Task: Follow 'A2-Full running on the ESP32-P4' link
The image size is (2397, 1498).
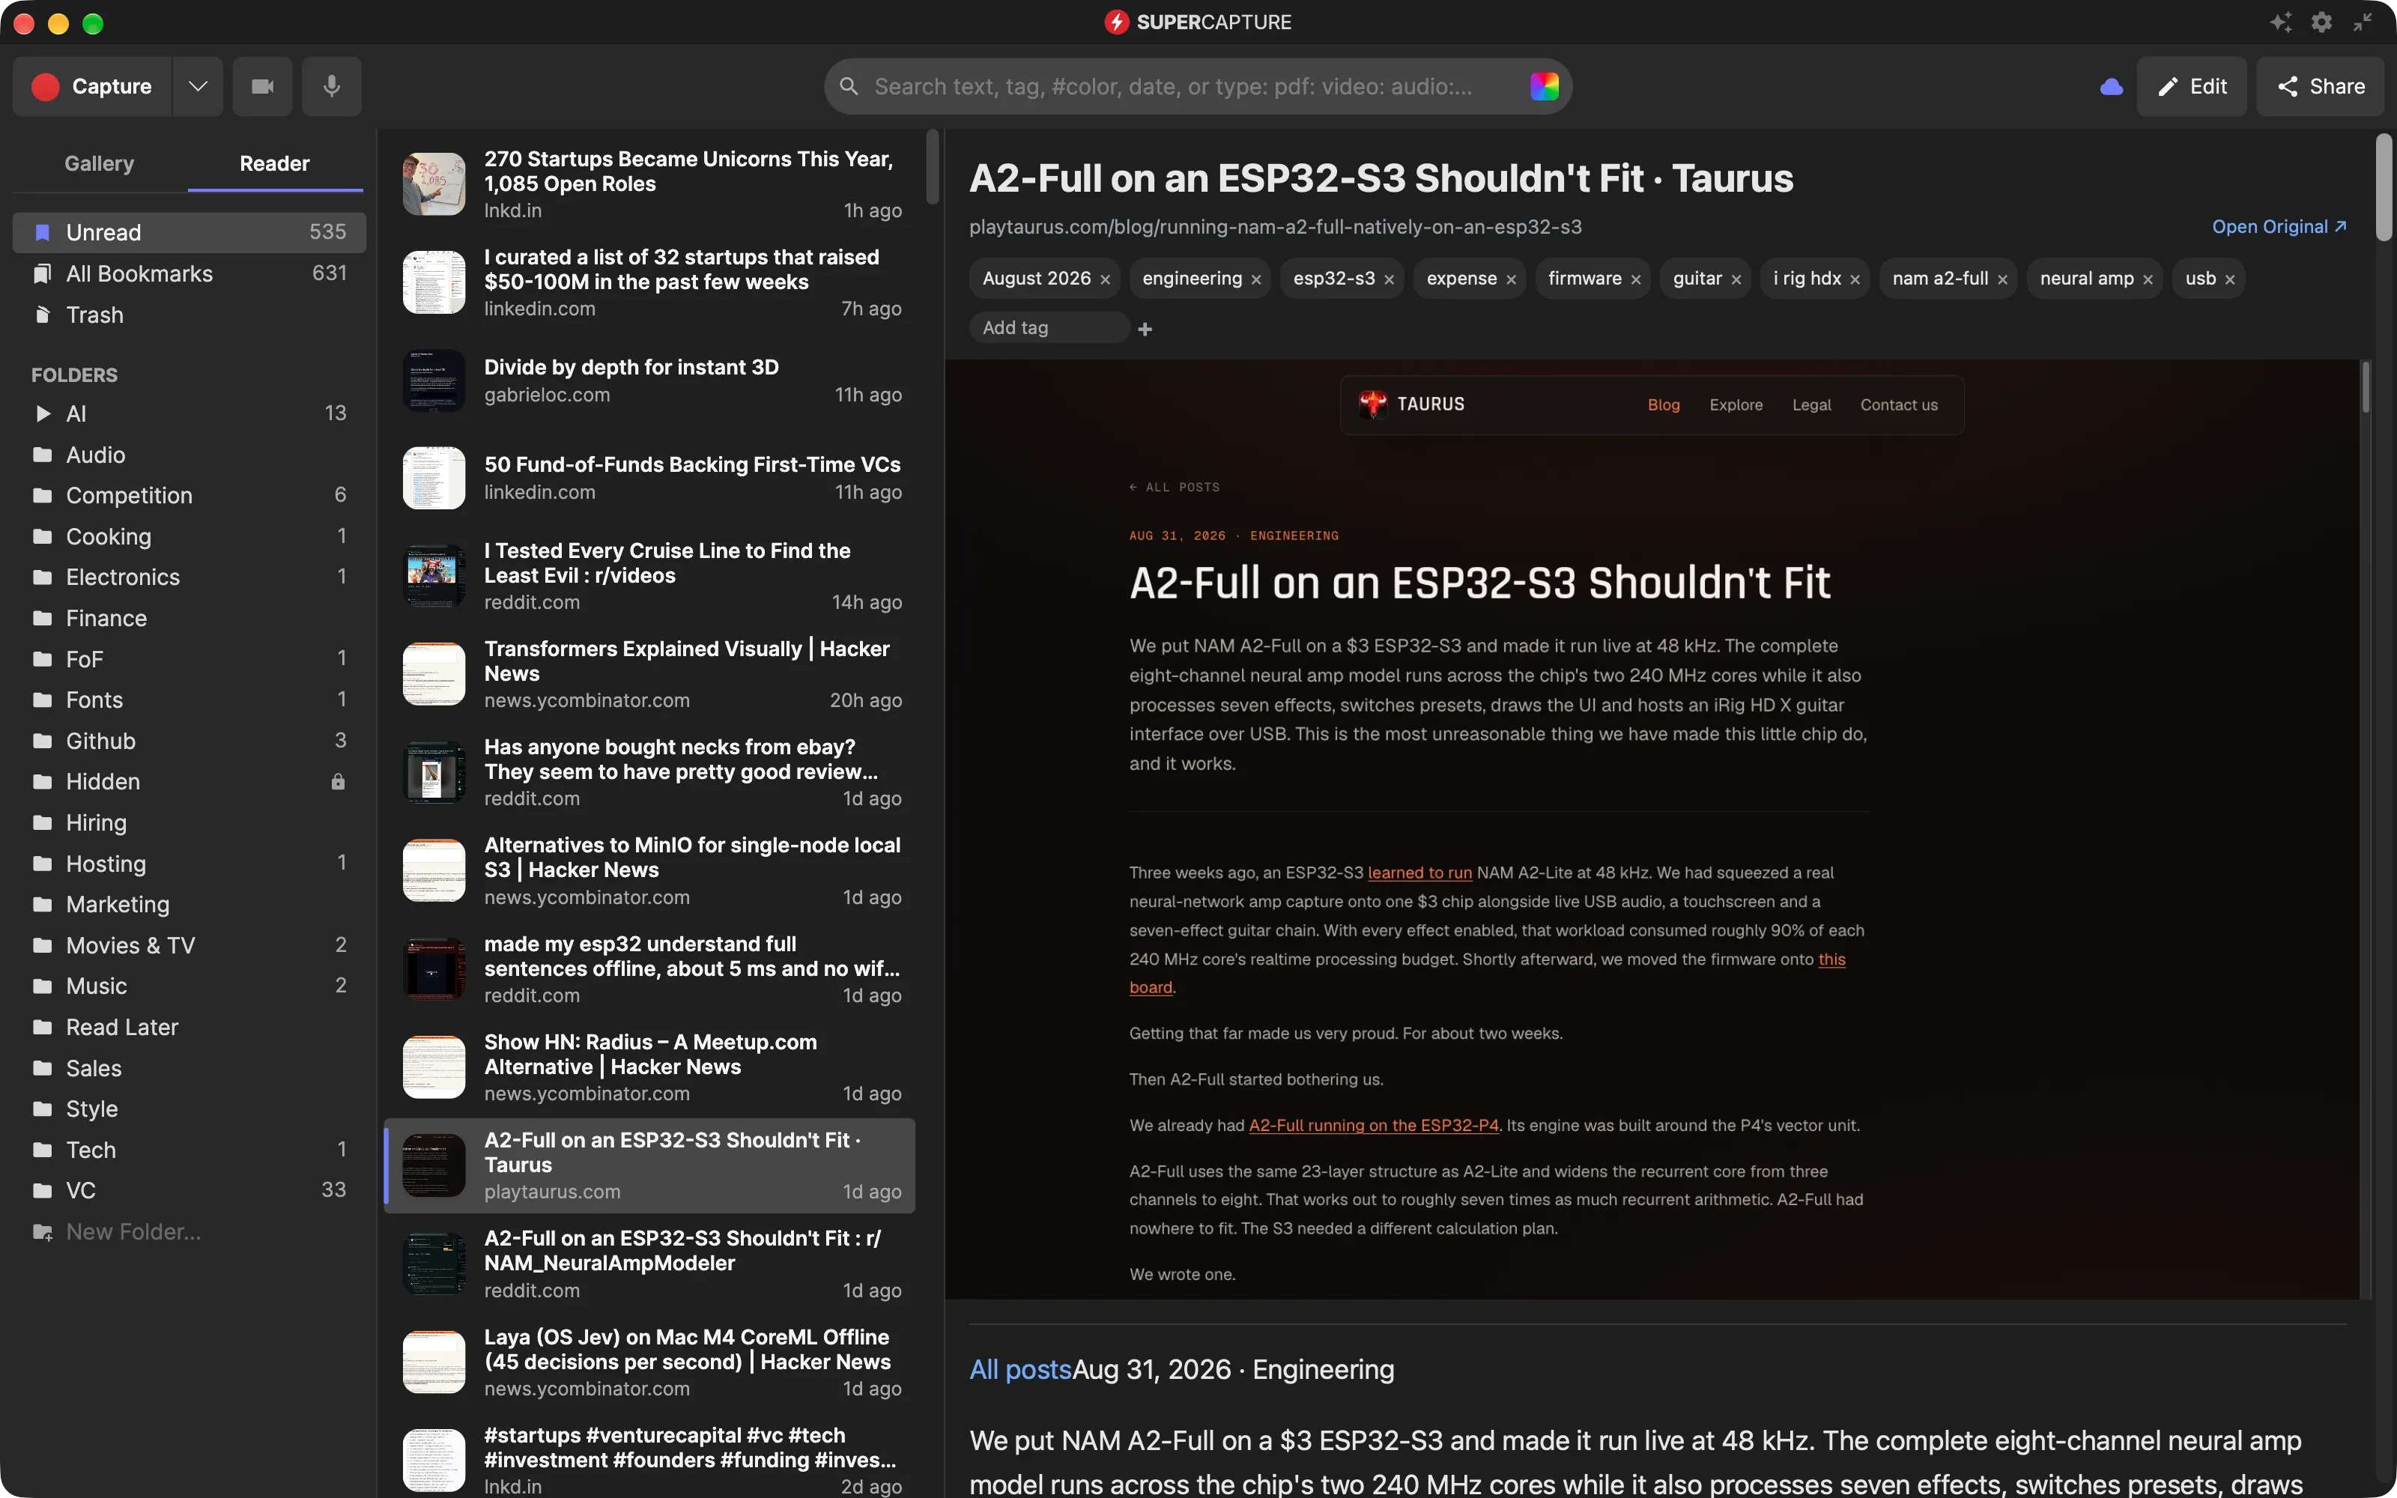Action: [x=1374, y=1126]
